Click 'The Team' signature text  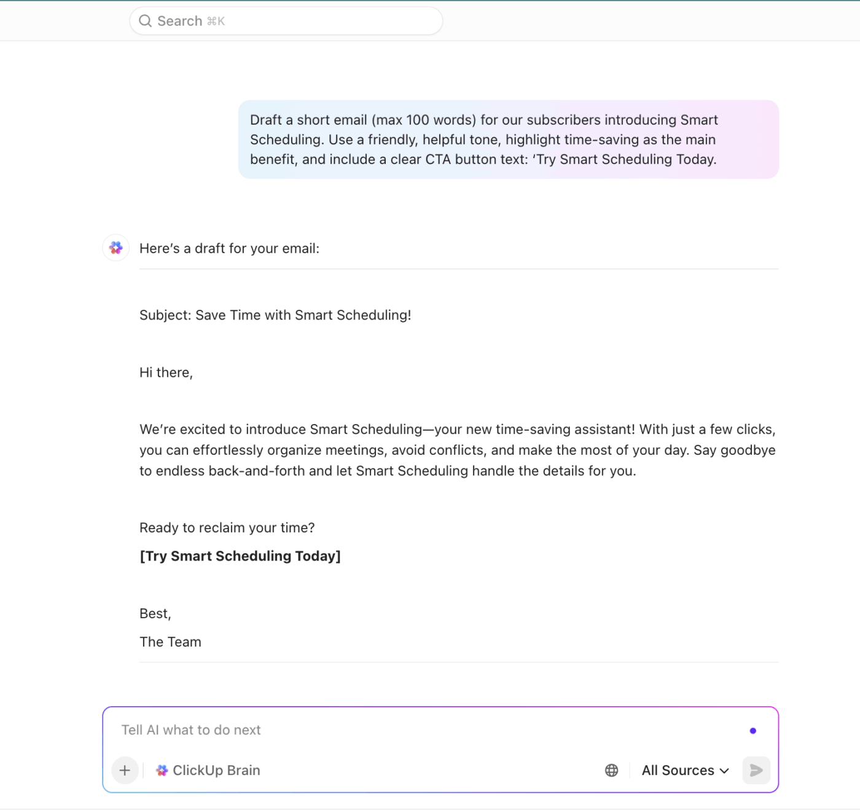coord(170,642)
